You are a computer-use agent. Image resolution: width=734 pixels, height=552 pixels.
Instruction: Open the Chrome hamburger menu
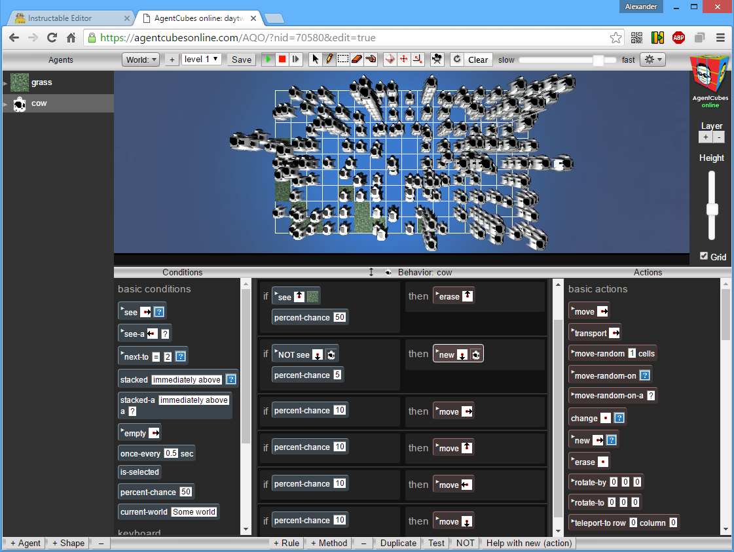(x=720, y=38)
